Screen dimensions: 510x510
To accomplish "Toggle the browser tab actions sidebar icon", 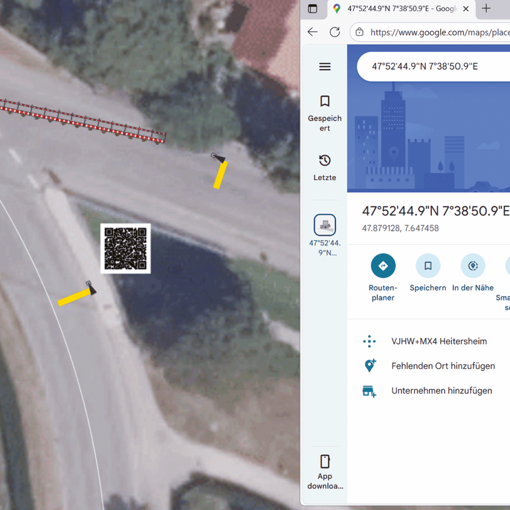I will pyautogui.click(x=312, y=8).
